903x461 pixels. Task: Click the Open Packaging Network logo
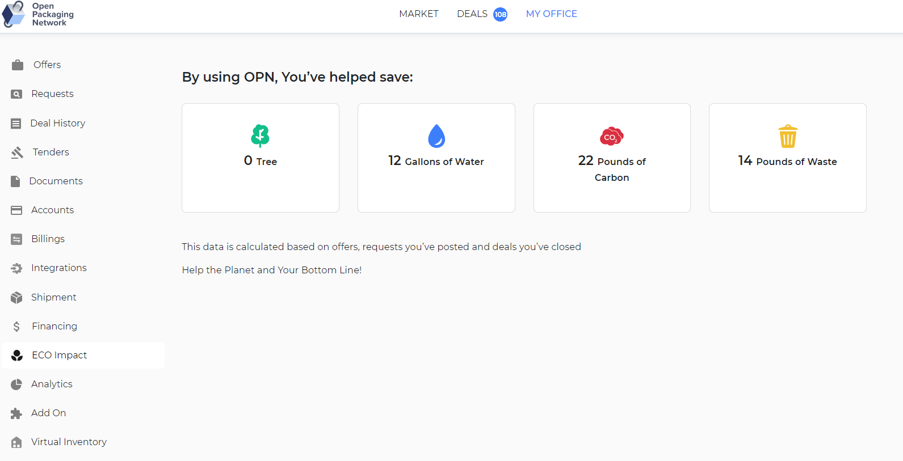coord(38,14)
